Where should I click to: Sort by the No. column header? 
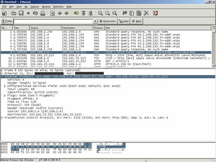(x=7, y=28)
